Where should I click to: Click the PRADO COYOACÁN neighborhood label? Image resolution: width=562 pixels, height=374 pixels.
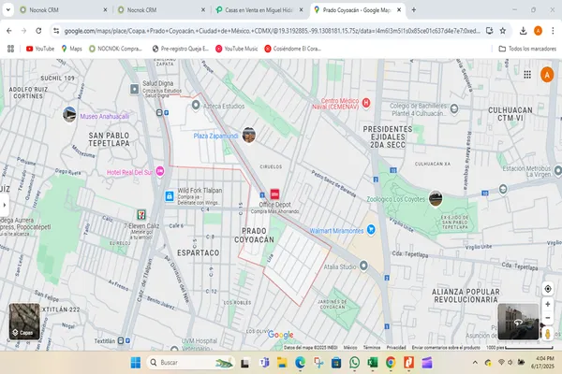(x=254, y=235)
